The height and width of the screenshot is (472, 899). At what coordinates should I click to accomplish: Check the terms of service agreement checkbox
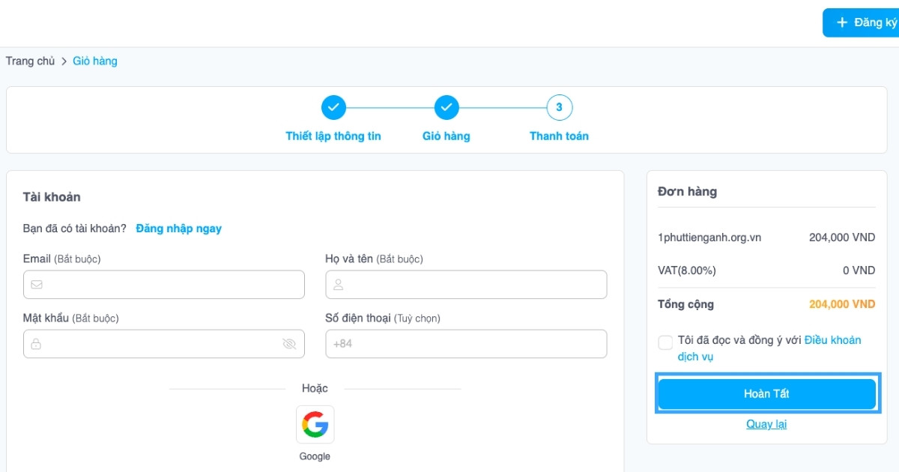click(665, 342)
